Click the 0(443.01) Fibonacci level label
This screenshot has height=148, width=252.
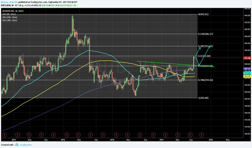click(203, 14)
